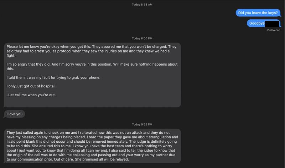Select the "I love you" message bubble
Screen dimensions: 285x168
14,114
